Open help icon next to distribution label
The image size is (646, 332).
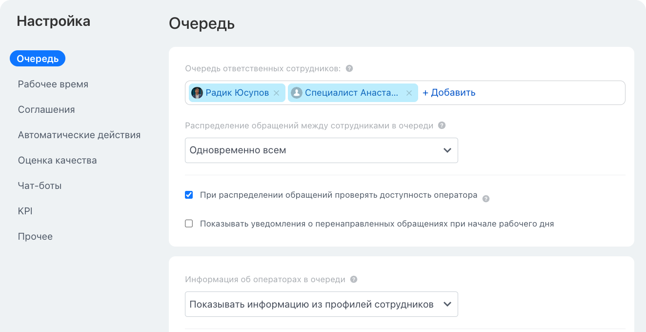click(442, 125)
